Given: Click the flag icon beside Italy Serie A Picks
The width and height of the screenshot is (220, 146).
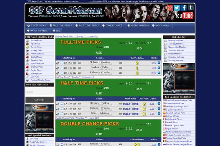Looking at the screenshot, I should coord(164,119).
